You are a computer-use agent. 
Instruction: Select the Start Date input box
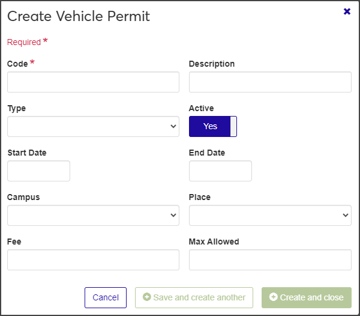point(38,171)
